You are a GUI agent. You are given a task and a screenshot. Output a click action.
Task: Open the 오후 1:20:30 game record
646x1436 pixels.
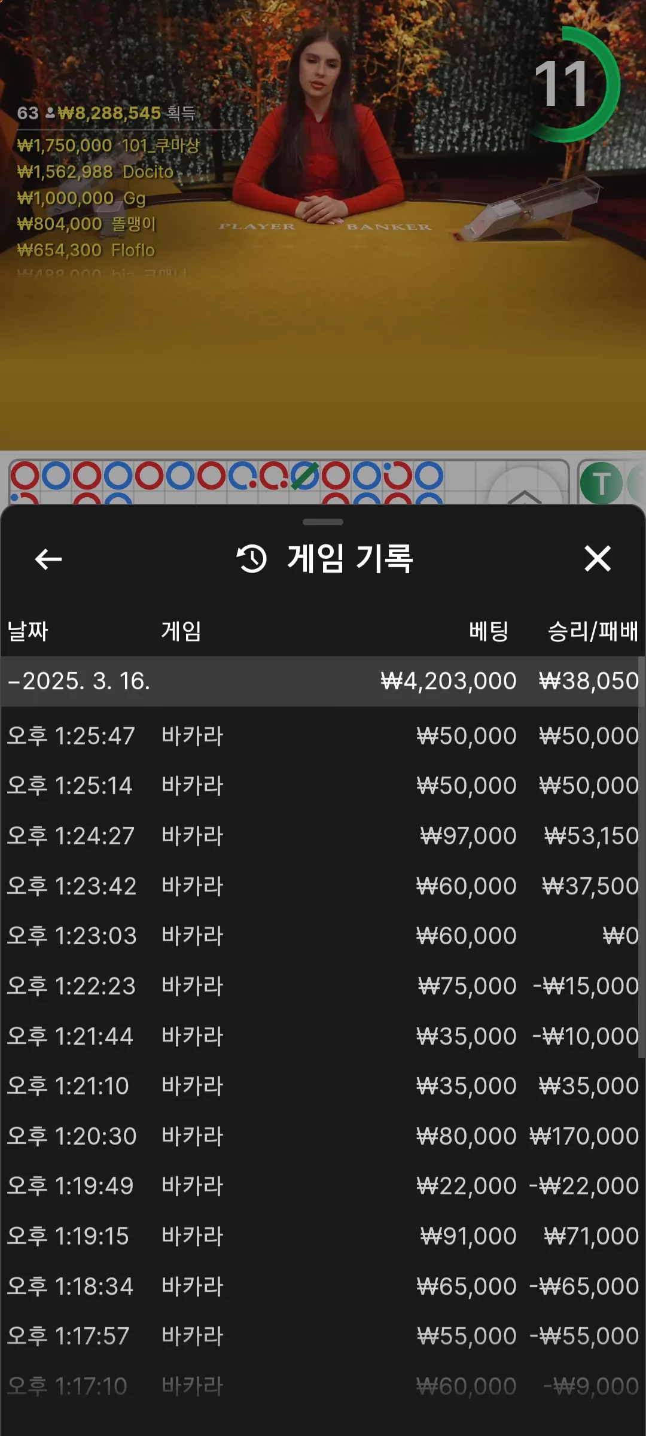tap(323, 1136)
